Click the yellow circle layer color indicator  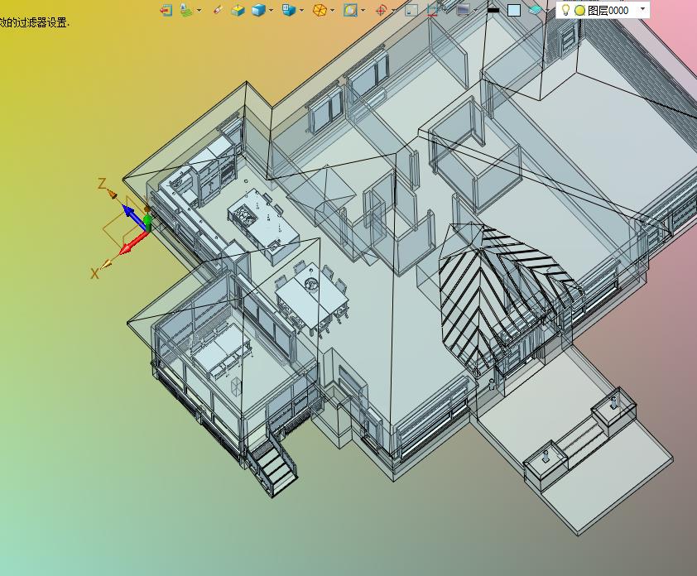tap(579, 11)
